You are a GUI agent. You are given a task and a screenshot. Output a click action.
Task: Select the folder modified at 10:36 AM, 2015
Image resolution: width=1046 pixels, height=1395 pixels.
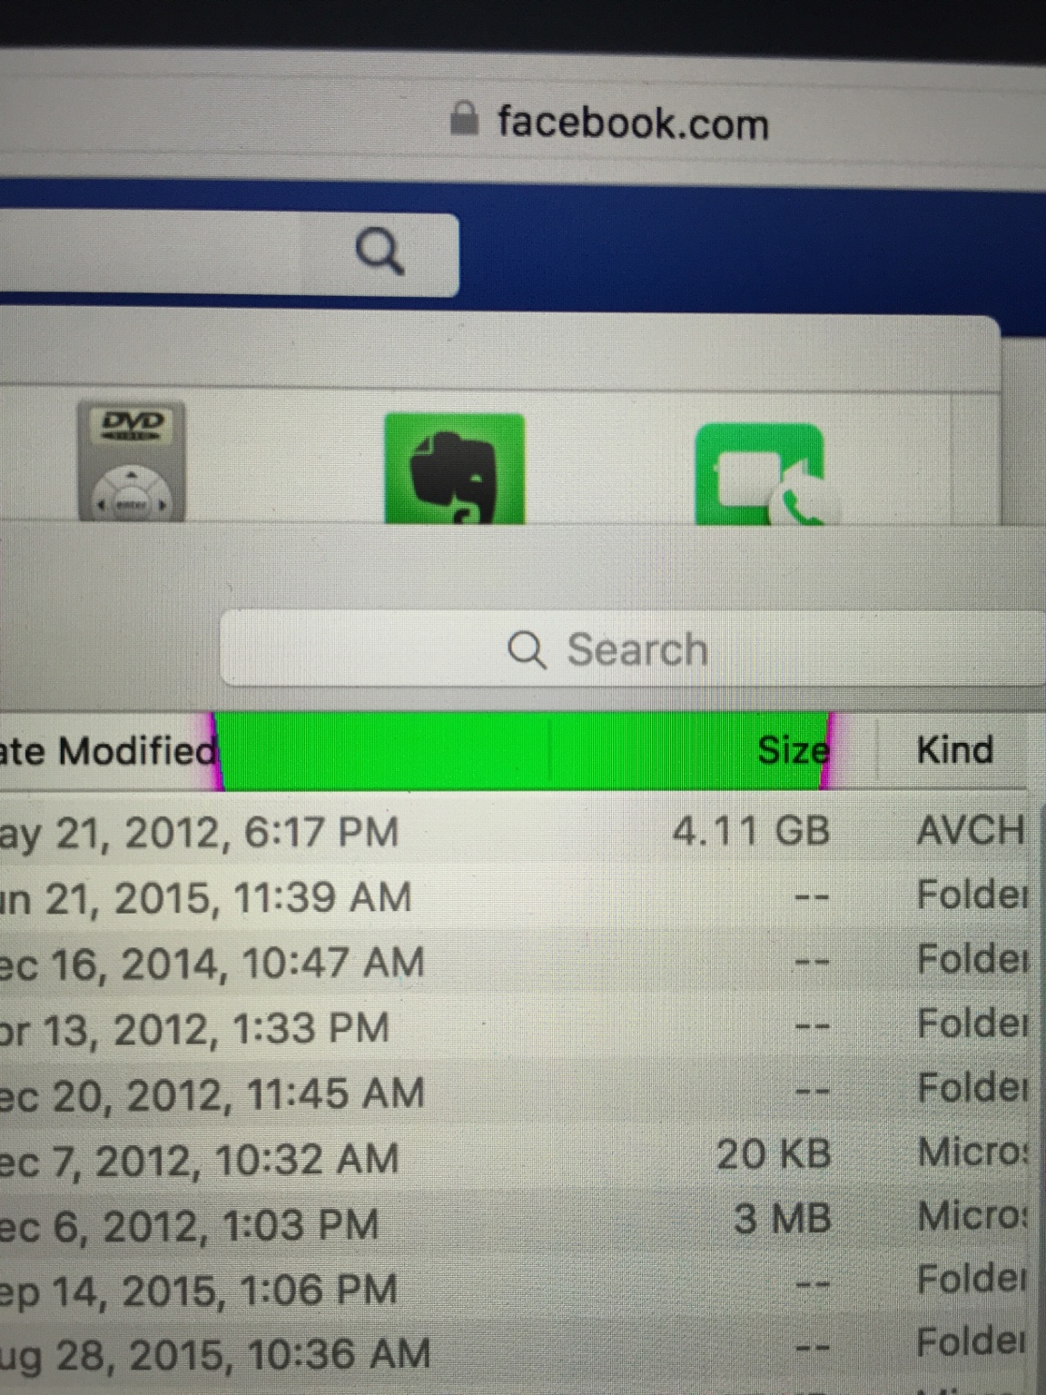pyautogui.click(x=518, y=1353)
